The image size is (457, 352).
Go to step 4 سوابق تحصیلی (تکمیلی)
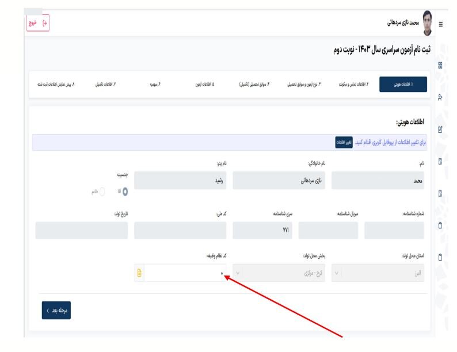point(254,84)
